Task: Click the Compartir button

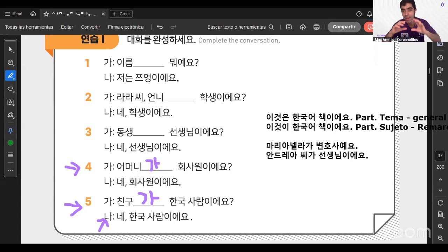Action: pos(344,27)
